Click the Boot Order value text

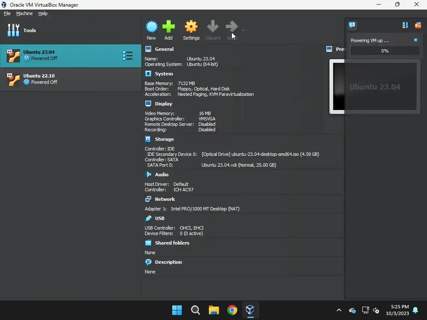(203, 89)
